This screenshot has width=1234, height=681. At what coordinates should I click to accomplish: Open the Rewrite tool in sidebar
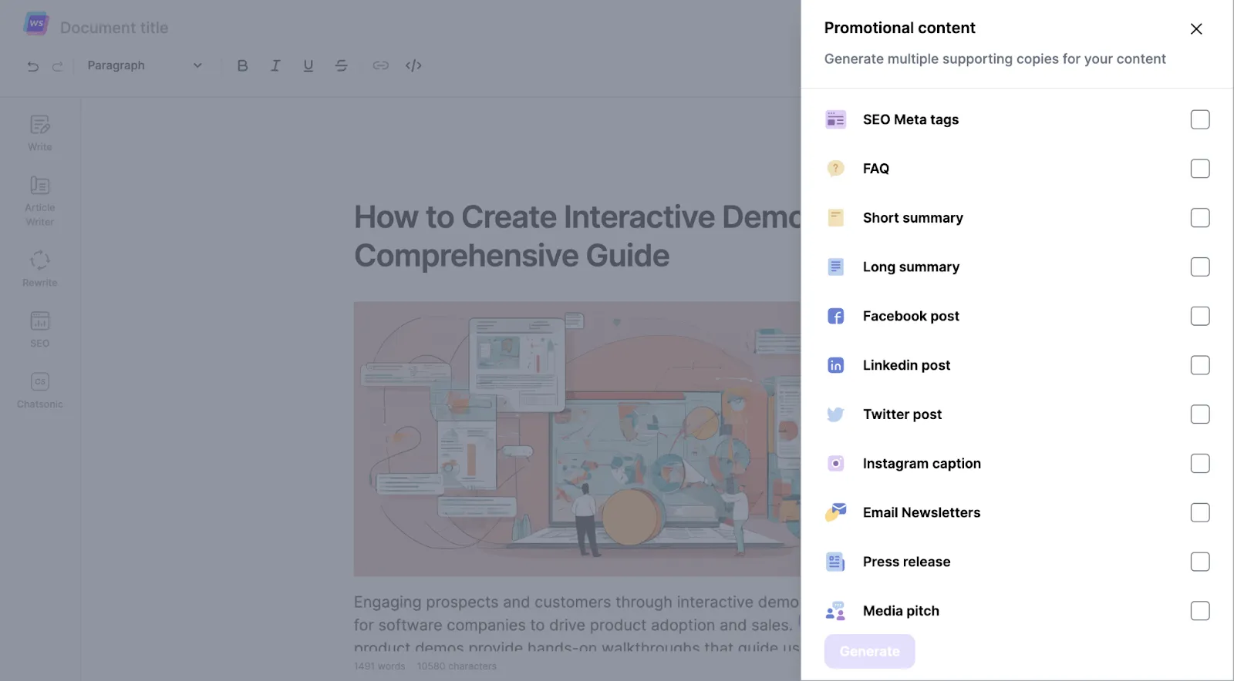[40, 268]
